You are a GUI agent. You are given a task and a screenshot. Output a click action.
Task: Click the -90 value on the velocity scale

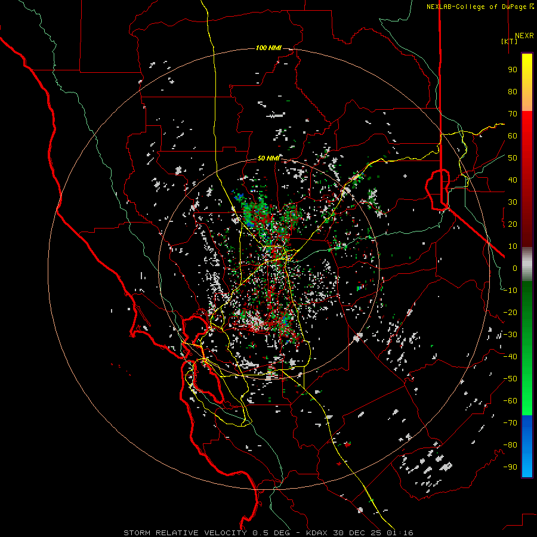click(510, 467)
